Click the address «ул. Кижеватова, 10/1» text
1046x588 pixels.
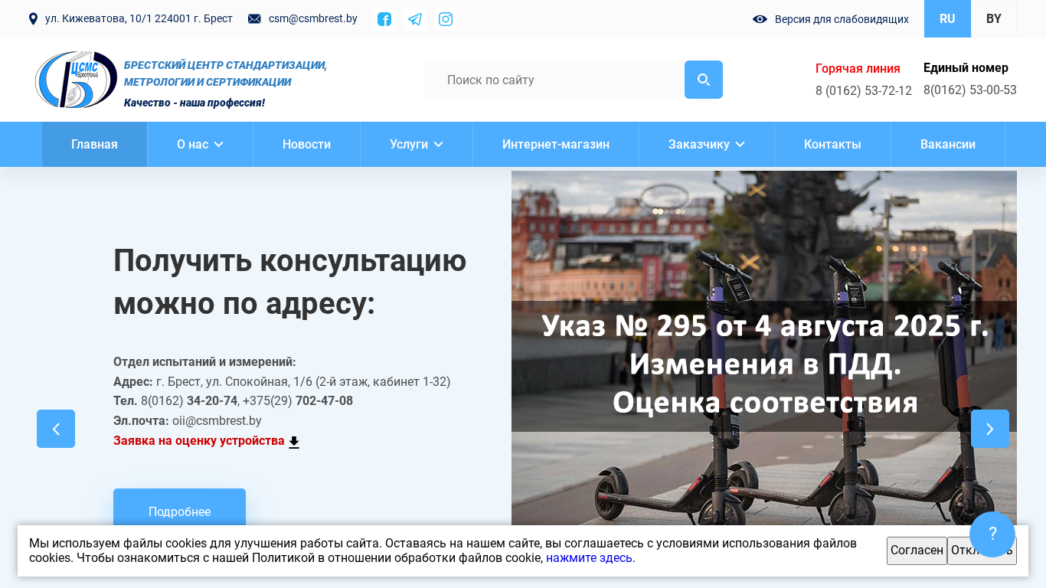[139, 18]
